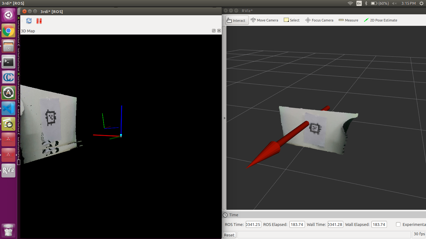This screenshot has width=426, height=239.
Task: Click the Wall Time value field
Action: click(335, 224)
